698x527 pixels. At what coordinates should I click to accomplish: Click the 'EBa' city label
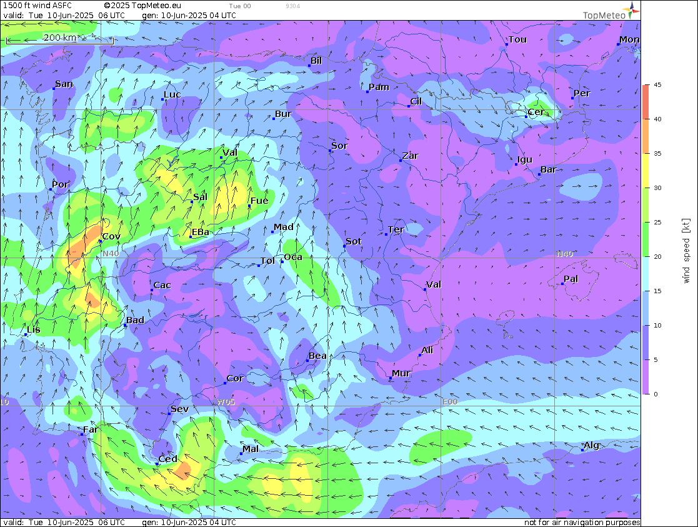tap(201, 233)
